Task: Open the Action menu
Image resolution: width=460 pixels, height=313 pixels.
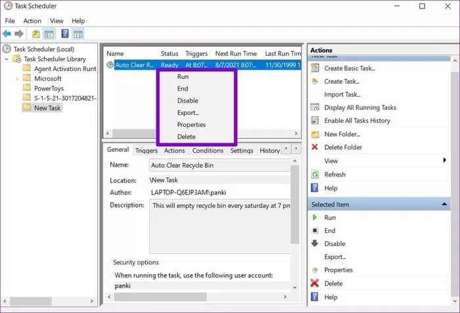Action: click(x=32, y=21)
